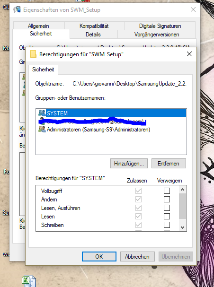This screenshot has width=214, height=287.
Task: Open the Digitale Signaturen tab
Action: [160, 26]
